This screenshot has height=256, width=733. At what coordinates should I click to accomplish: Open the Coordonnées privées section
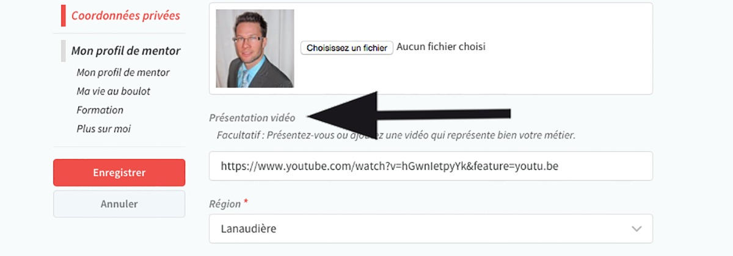tap(125, 15)
